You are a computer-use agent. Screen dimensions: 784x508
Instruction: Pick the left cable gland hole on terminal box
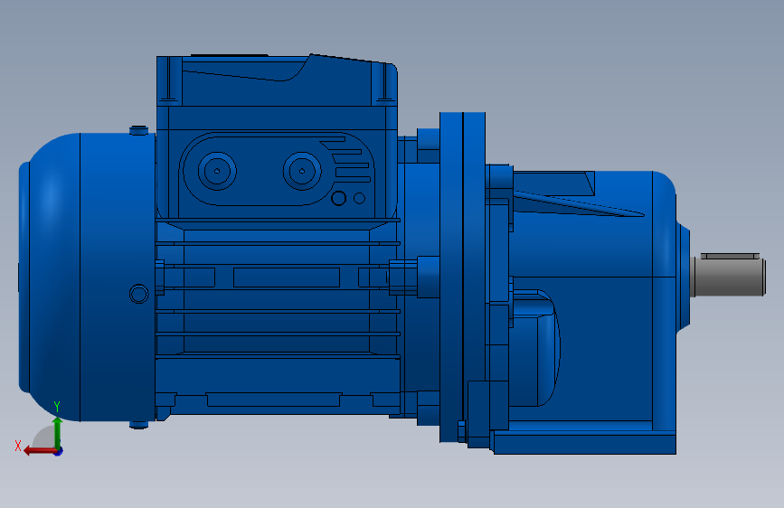pyautogui.click(x=217, y=171)
